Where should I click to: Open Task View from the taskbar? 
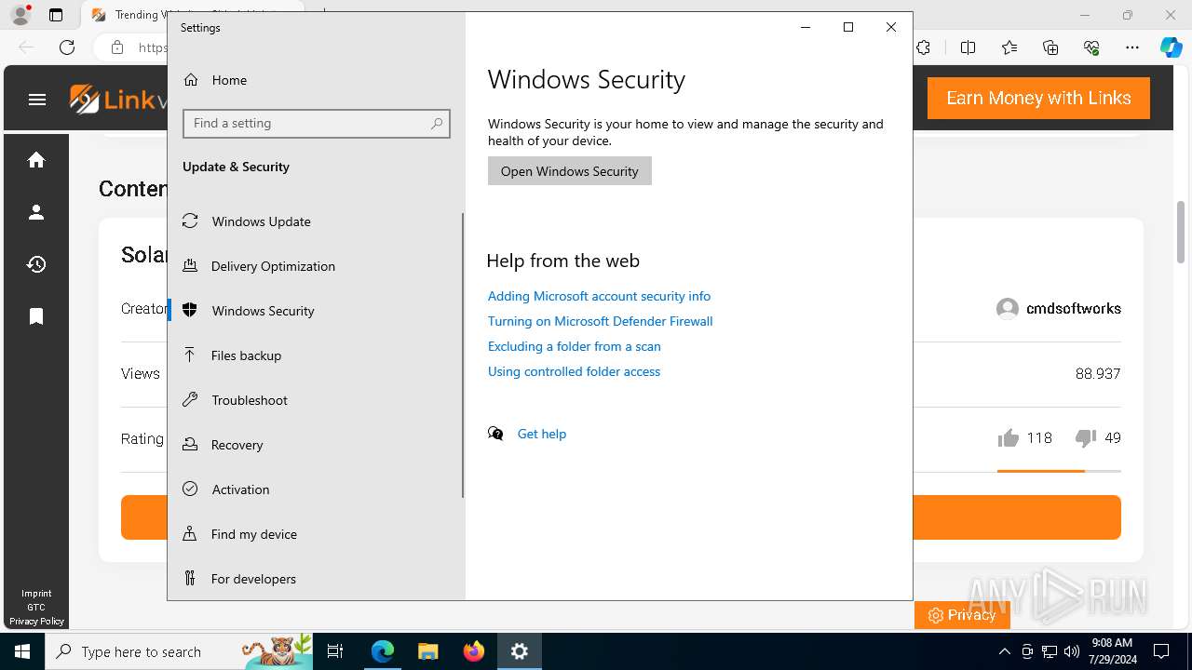point(335,651)
